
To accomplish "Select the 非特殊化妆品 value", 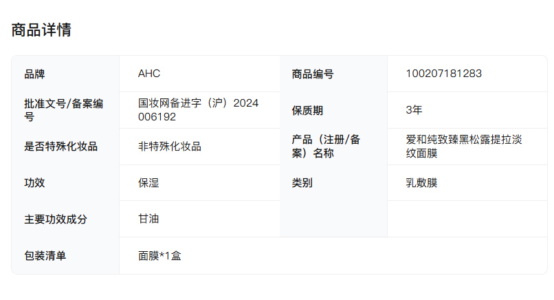I will point(170,147).
